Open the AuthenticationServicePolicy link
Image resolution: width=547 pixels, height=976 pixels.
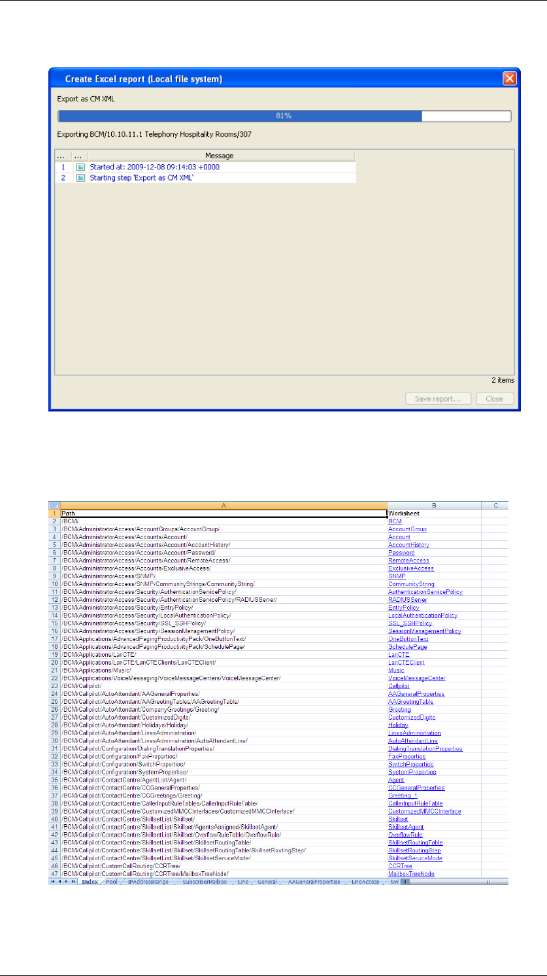(x=425, y=591)
